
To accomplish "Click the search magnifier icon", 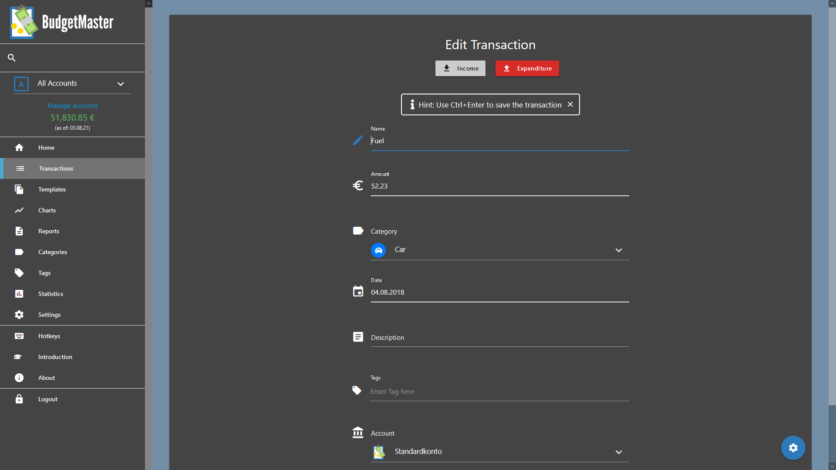I will click(x=12, y=57).
